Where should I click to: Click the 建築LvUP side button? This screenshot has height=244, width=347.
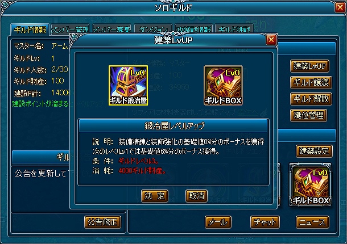click(309, 66)
